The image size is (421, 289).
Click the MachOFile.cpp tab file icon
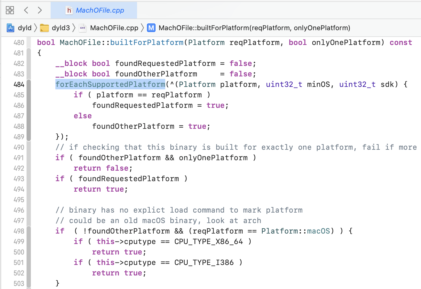tap(69, 10)
